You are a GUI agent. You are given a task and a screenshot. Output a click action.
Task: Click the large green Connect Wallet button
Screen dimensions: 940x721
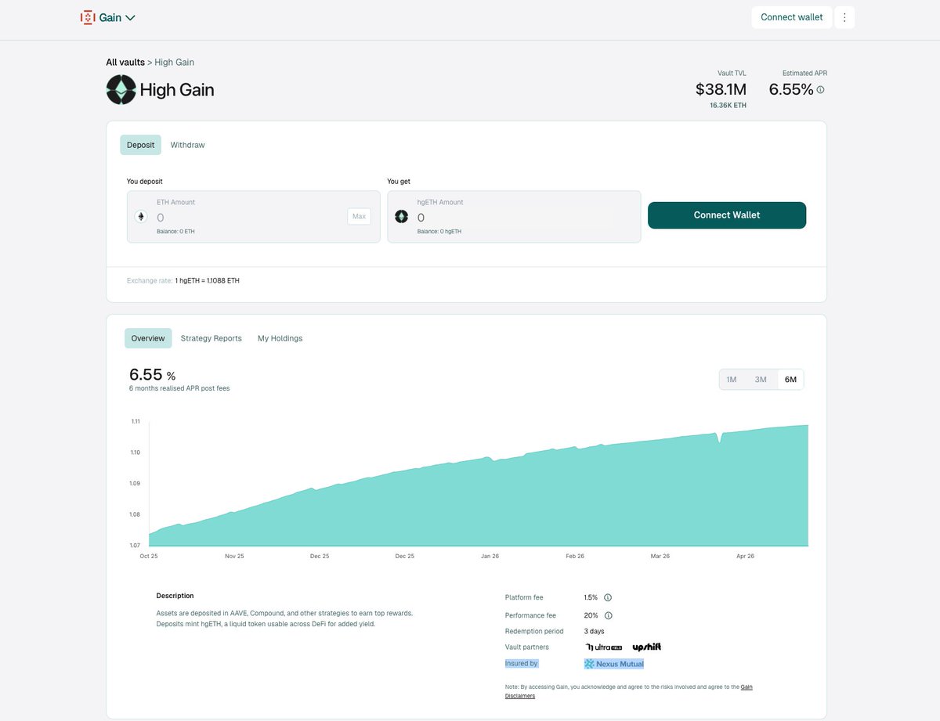(x=727, y=215)
